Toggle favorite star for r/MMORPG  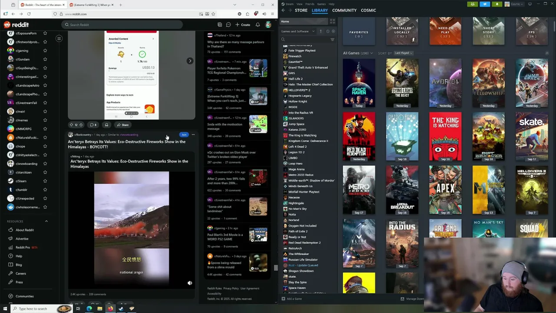[45, 129]
